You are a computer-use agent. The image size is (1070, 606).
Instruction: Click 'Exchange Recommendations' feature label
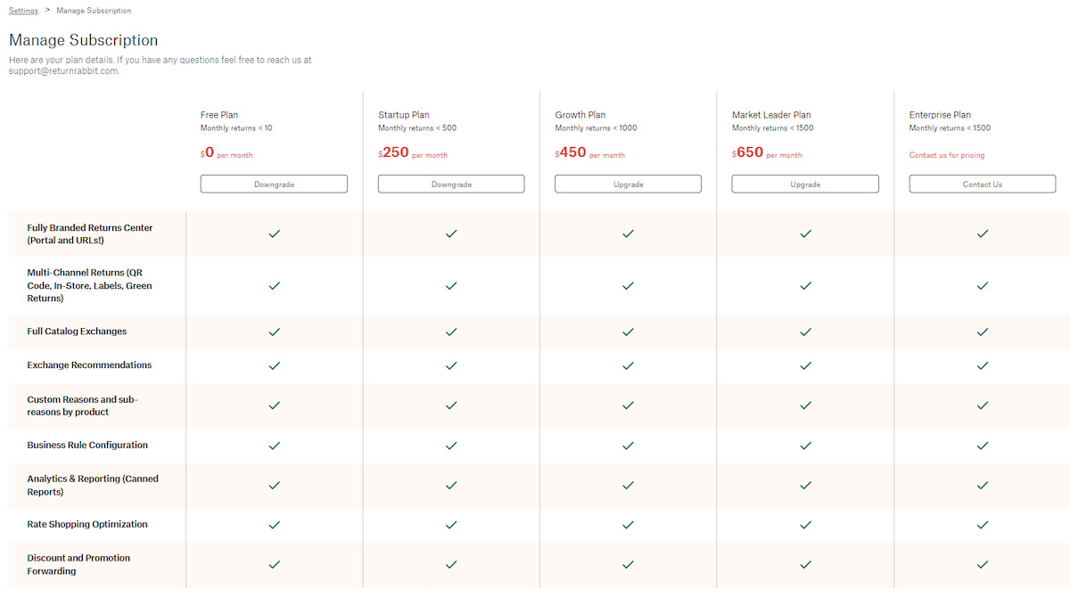coord(89,365)
